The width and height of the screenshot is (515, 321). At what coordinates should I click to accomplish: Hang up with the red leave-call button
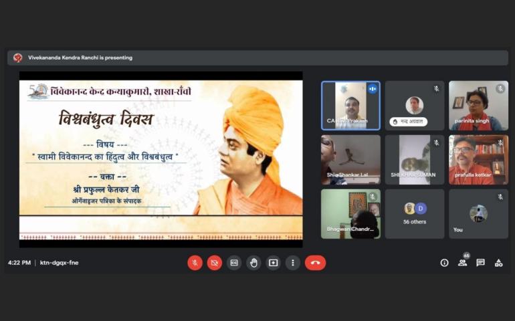315,263
